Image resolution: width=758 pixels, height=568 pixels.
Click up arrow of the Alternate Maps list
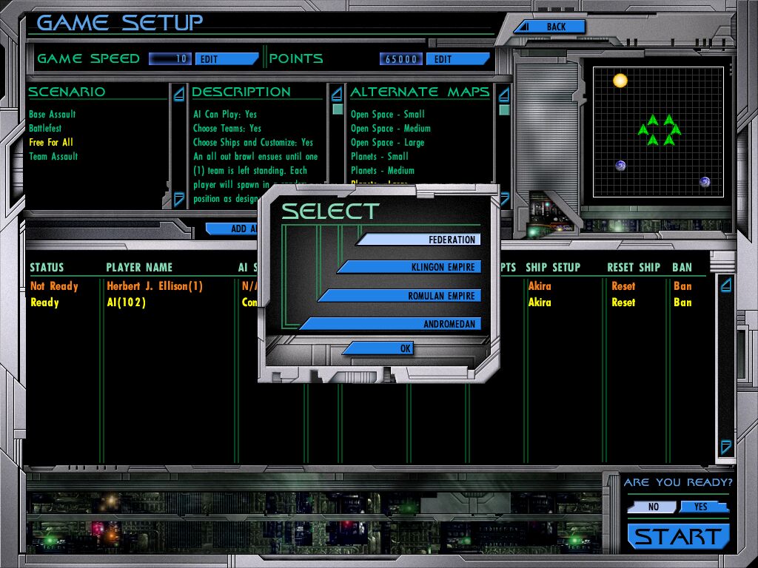click(503, 94)
